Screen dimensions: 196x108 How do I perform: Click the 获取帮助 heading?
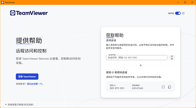click(115, 35)
